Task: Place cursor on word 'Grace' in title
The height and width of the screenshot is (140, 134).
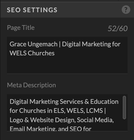Action: [x=18, y=44]
